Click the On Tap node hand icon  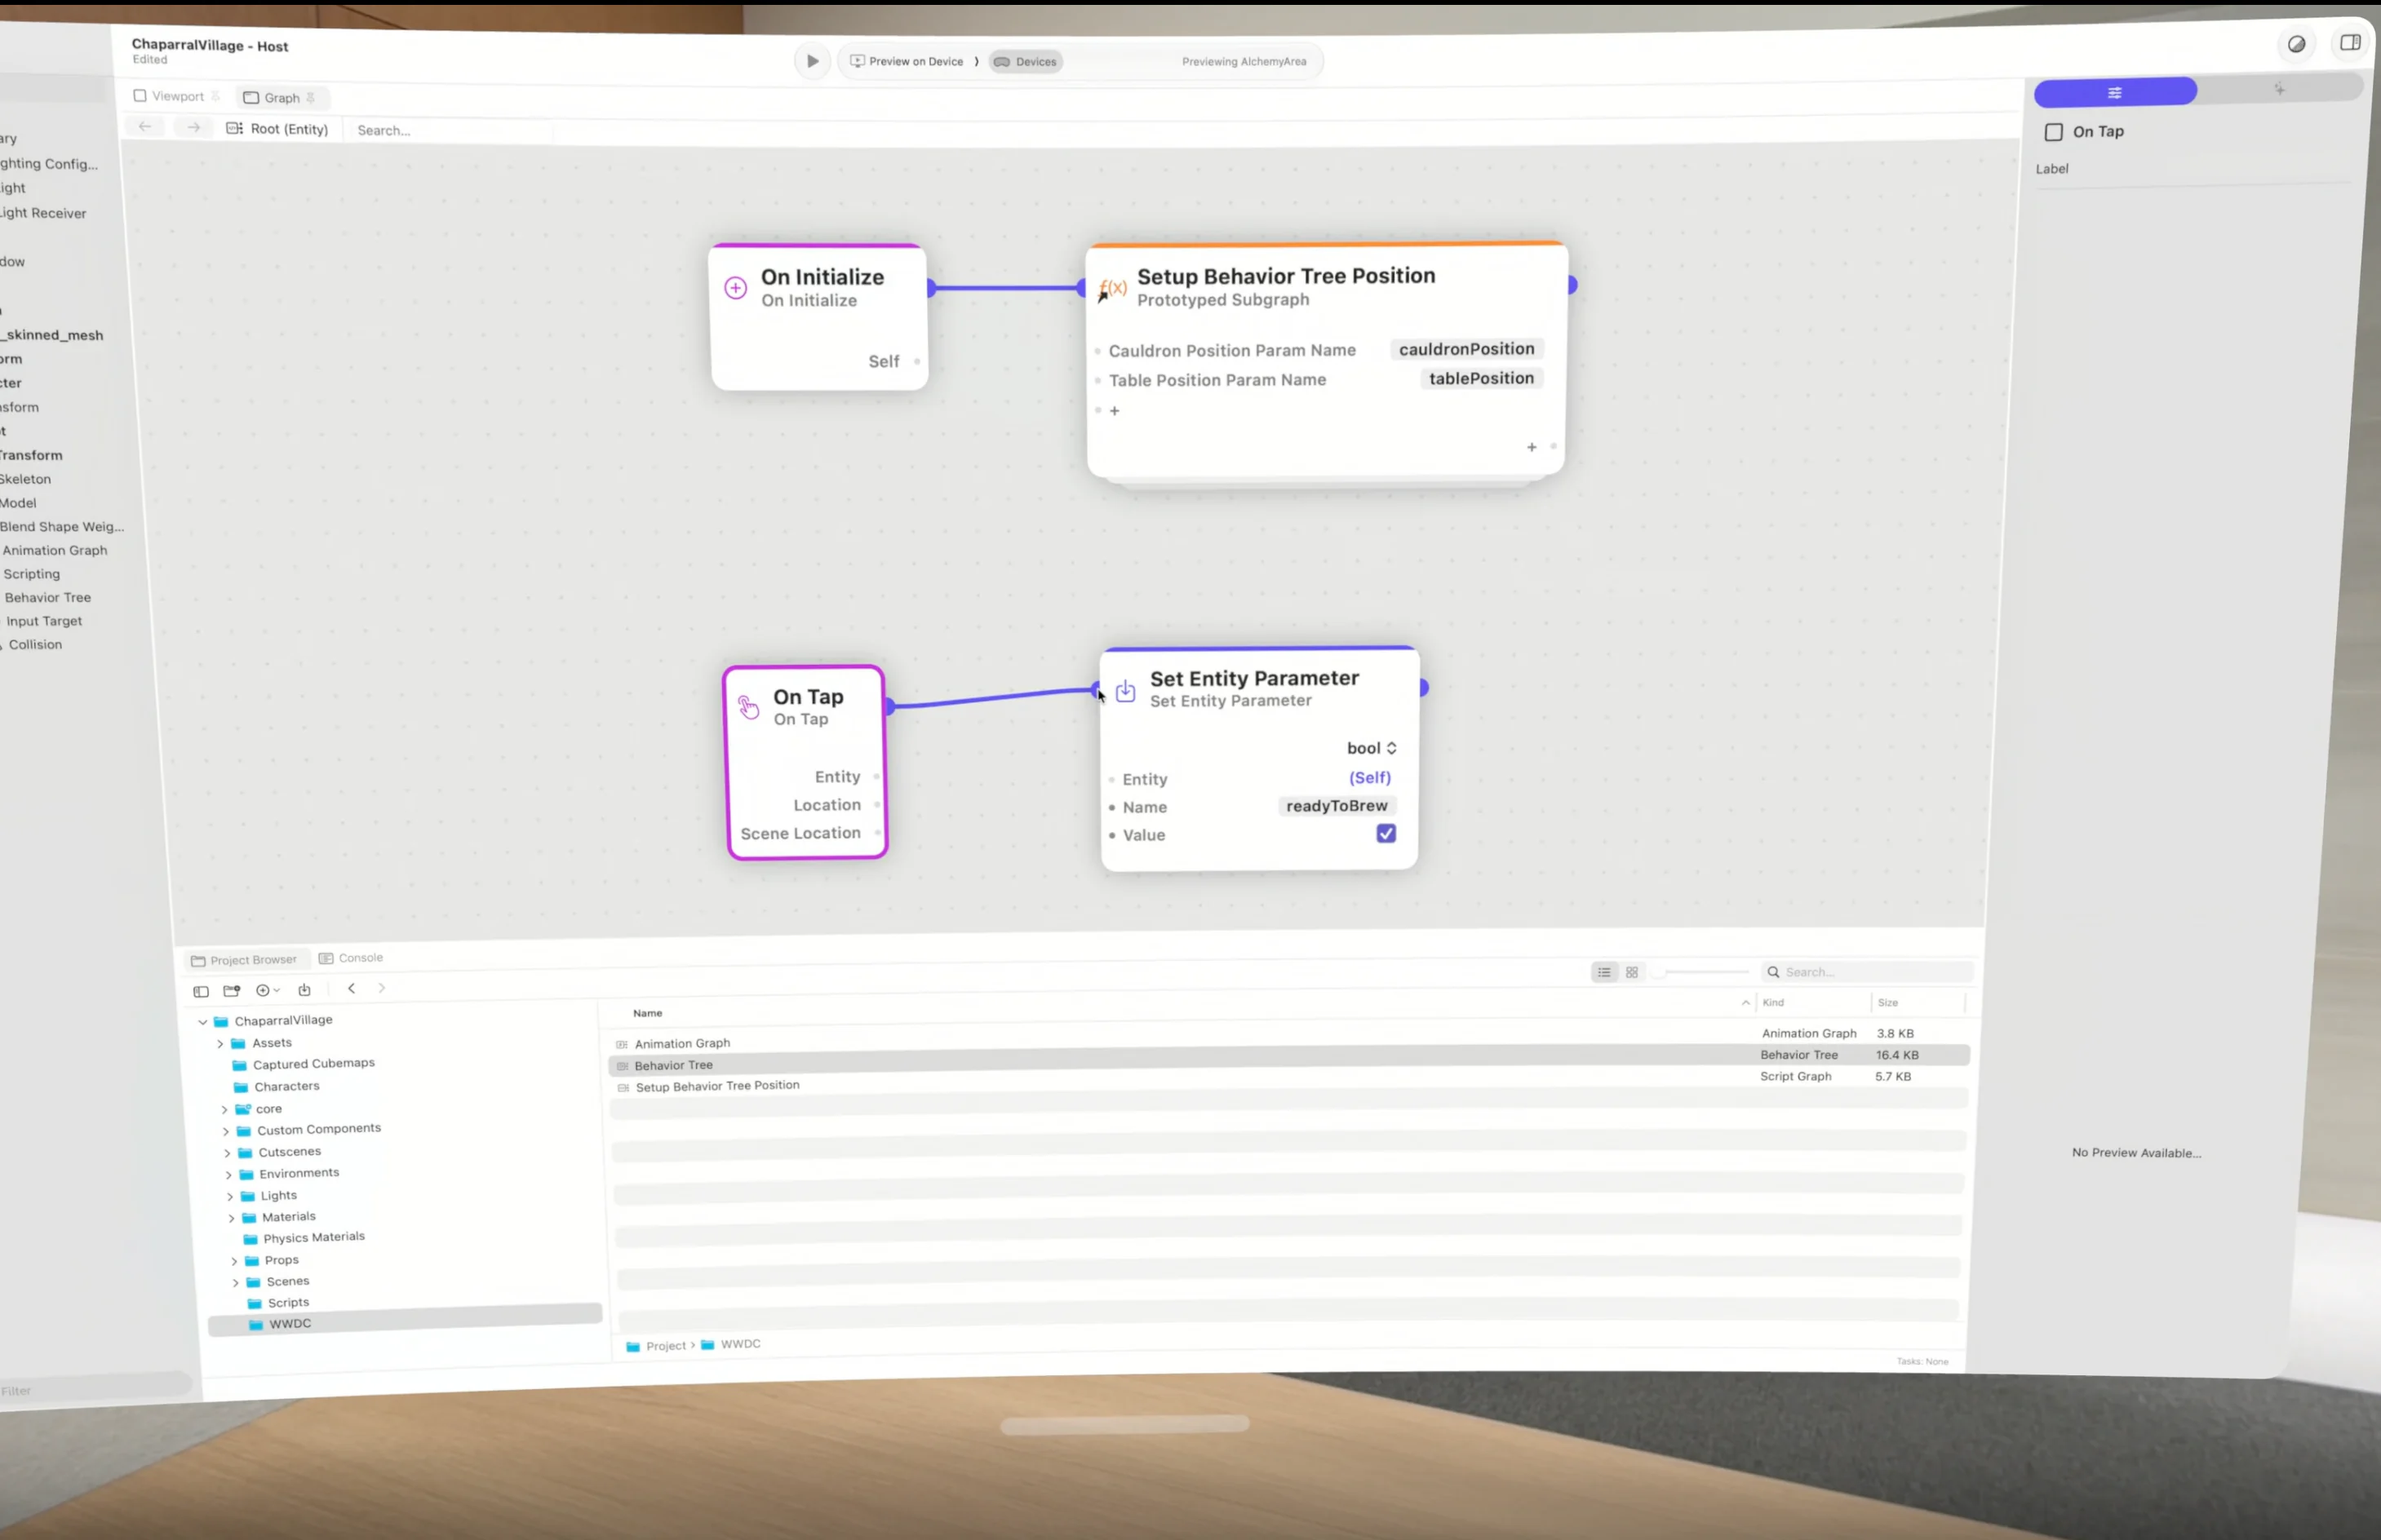(x=748, y=707)
